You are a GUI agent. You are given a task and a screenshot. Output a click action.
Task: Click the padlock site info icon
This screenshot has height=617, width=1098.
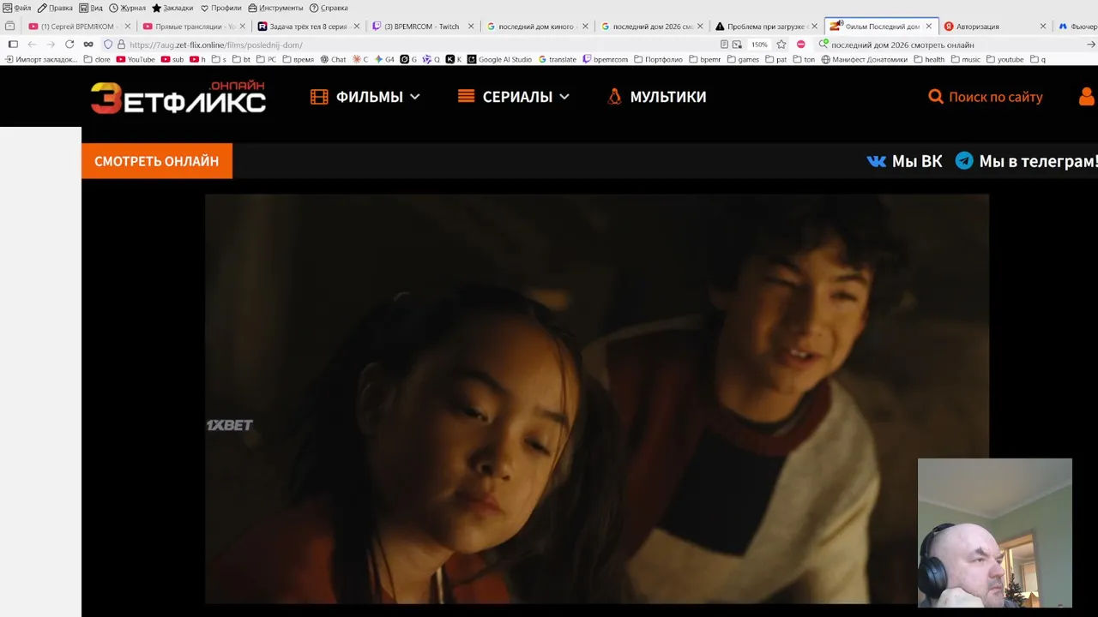point(121,45)
